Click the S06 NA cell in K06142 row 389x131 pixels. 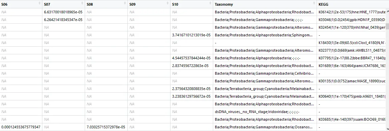pos(21,12)
